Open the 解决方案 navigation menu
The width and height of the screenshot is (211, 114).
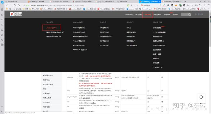(138, 15)
